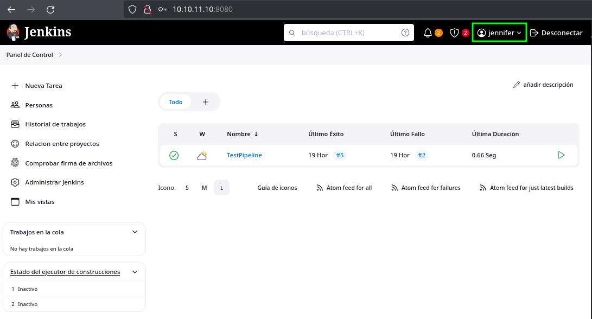
Task: Open last failed build #2
Action: (x=422, y=155)
